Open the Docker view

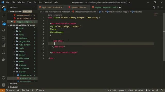tap(3, 60)
